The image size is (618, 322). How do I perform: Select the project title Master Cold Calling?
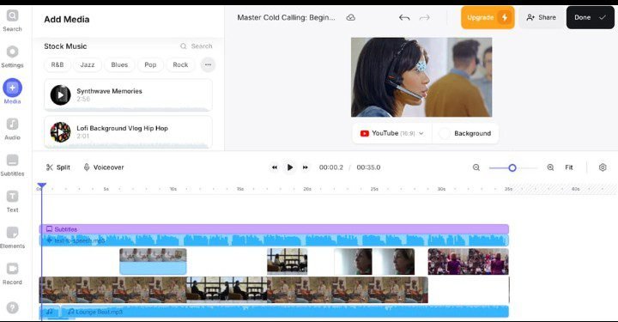(286, 17)
